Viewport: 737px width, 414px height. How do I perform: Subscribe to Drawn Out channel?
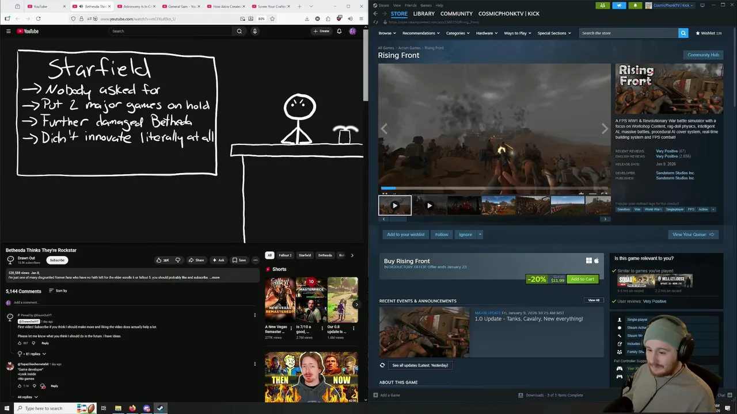pyautogui.click(x=57, y=260)
